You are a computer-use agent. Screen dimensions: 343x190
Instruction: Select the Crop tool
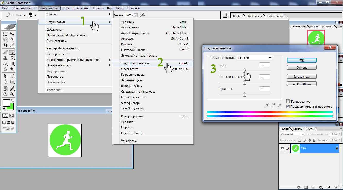5,45
